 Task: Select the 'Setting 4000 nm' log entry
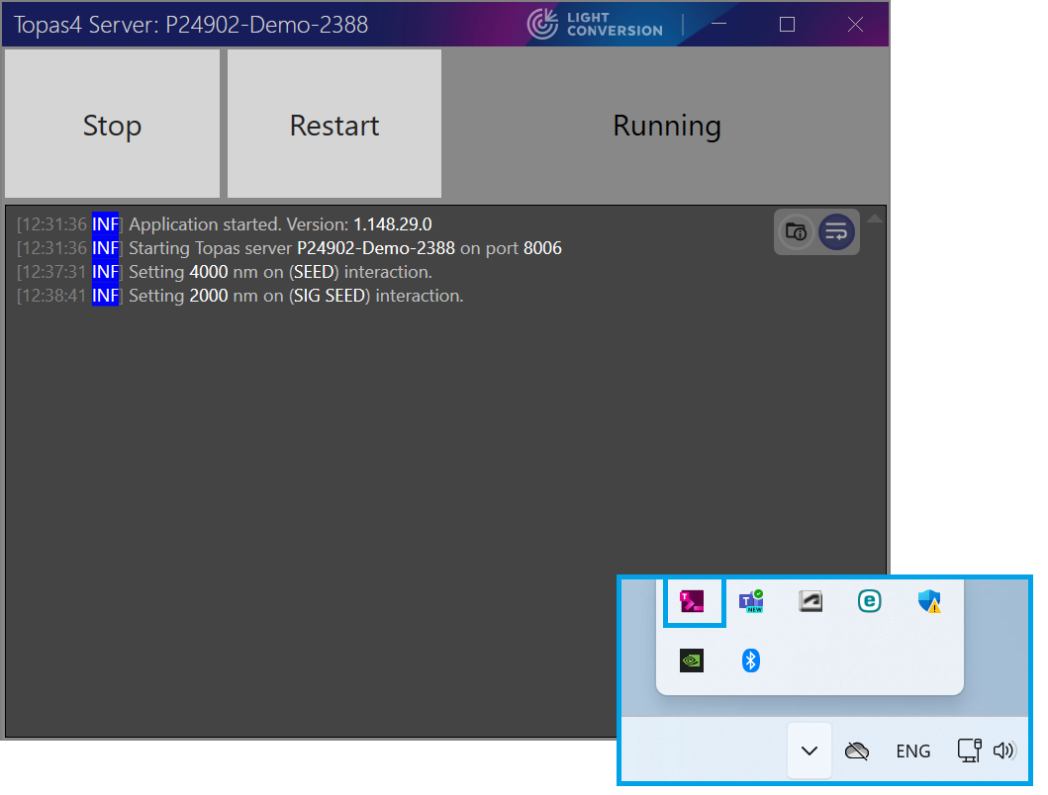pyautogui.click(x=225, y=272)
